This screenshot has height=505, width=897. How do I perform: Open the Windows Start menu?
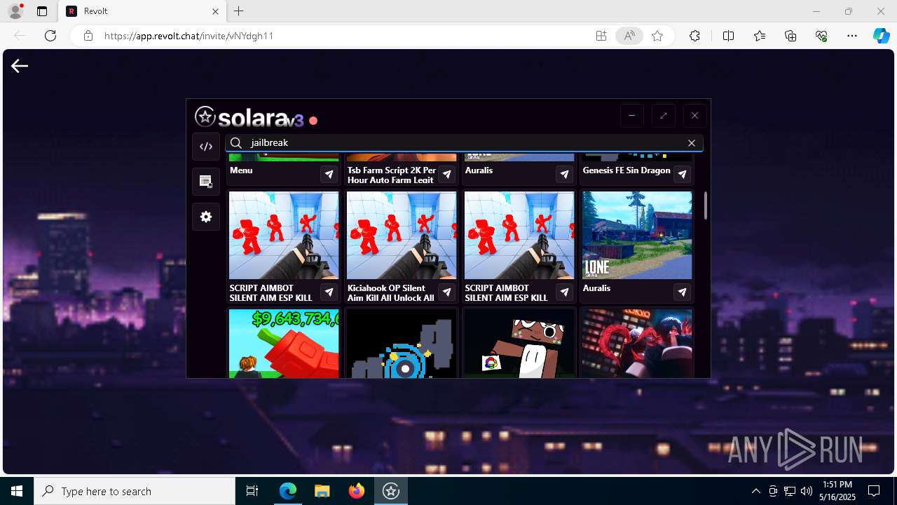[x=17, y=491]
